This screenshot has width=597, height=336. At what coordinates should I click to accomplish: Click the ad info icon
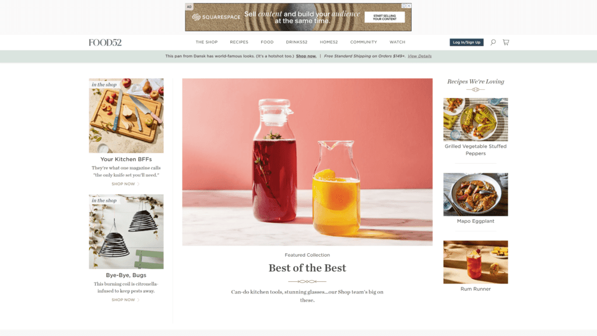(x=404, y=6)
